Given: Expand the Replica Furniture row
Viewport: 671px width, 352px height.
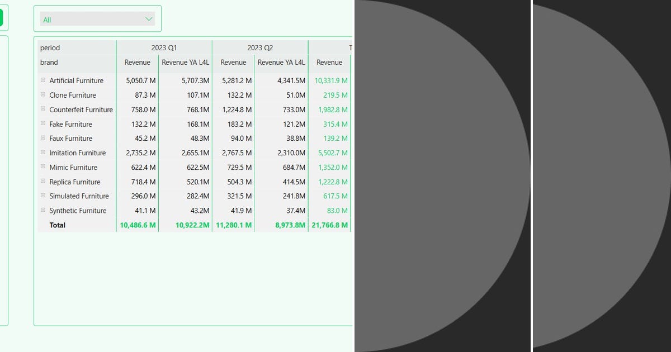Looking at the screenshot, I should pos(43,182).
